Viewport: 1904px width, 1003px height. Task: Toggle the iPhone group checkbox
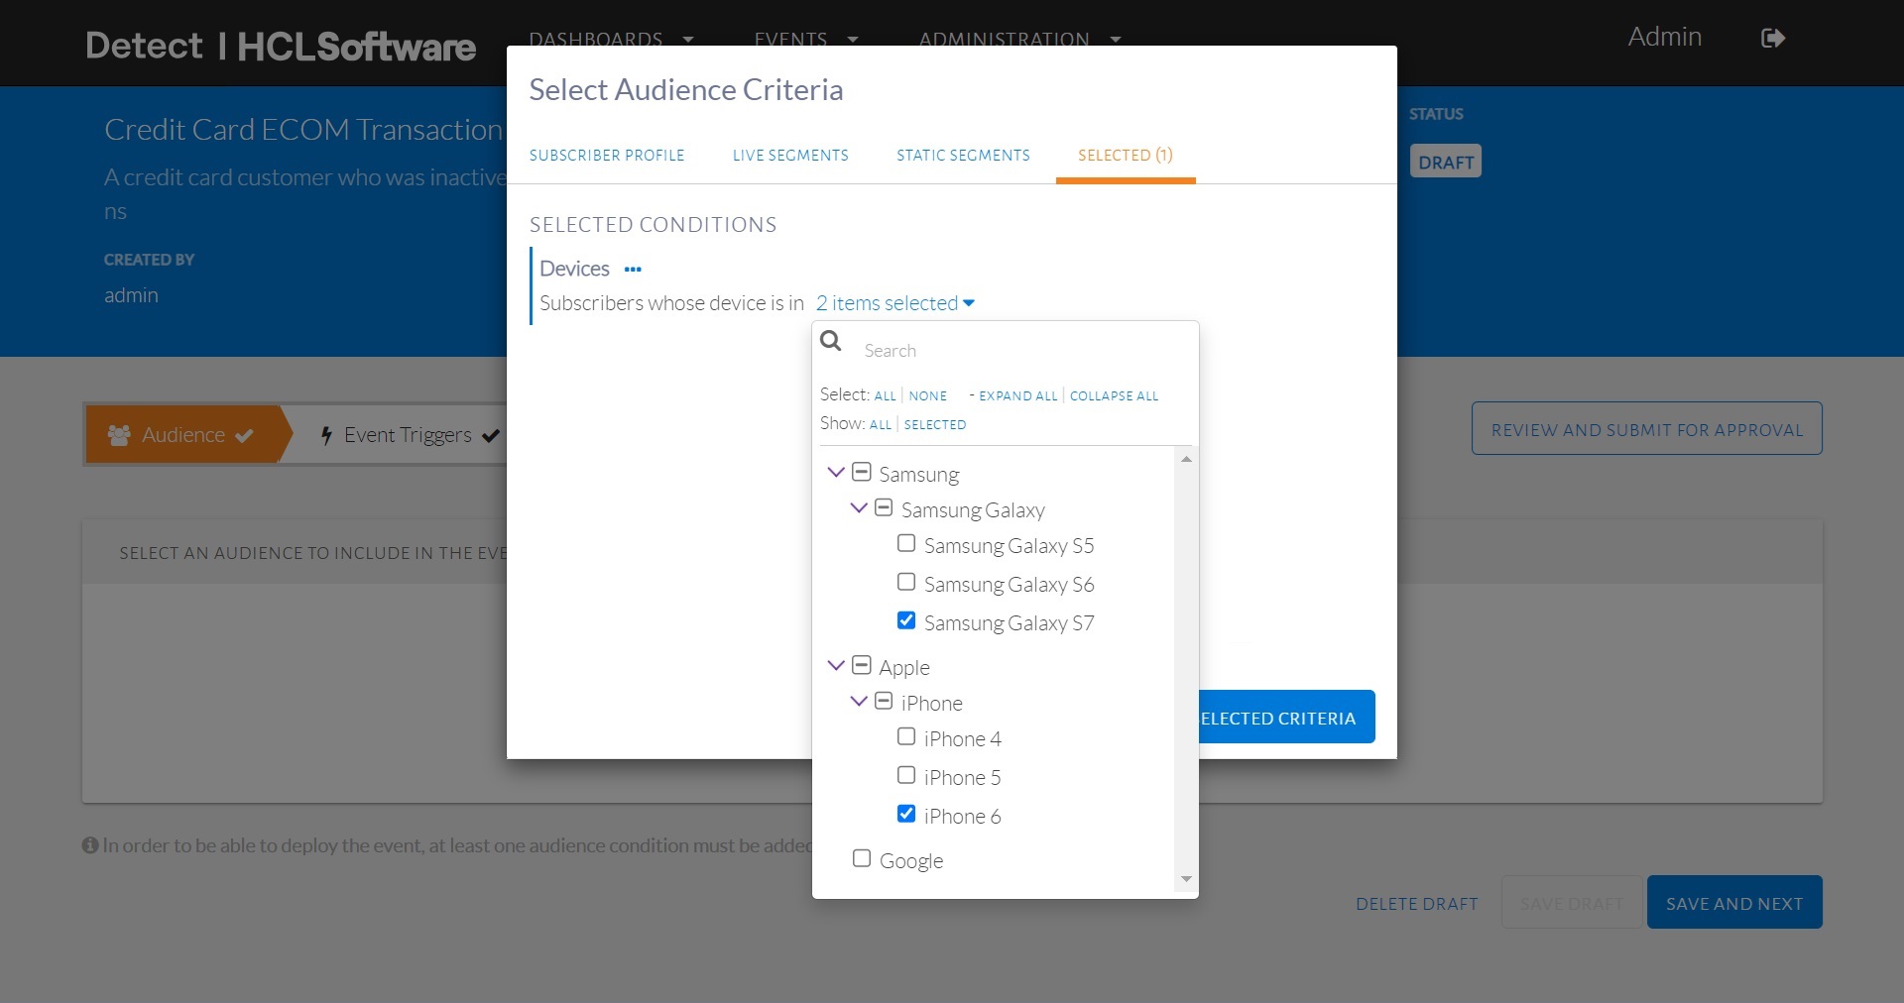884,701
